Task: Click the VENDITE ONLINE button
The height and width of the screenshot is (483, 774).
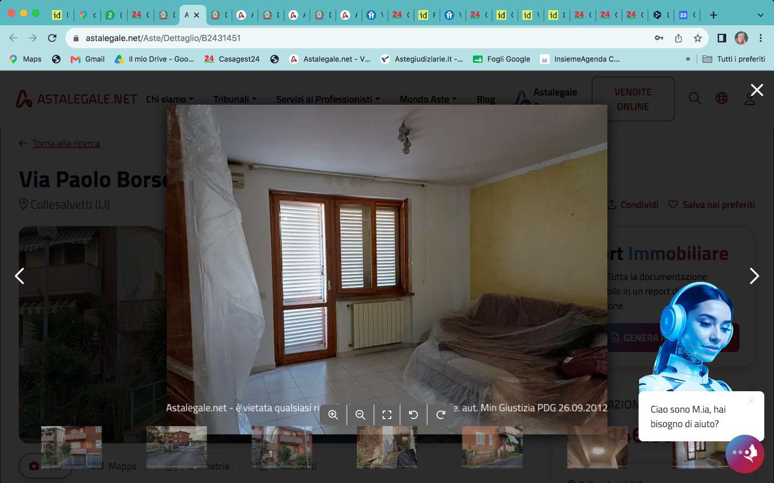Action: tap(633, 99)
